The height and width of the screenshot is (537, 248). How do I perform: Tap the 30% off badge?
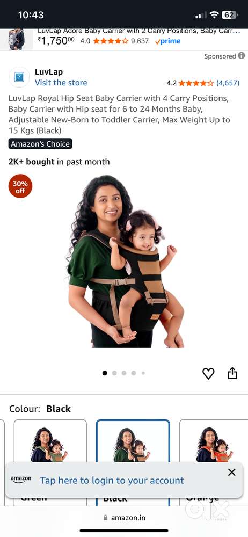coord(20,186)
